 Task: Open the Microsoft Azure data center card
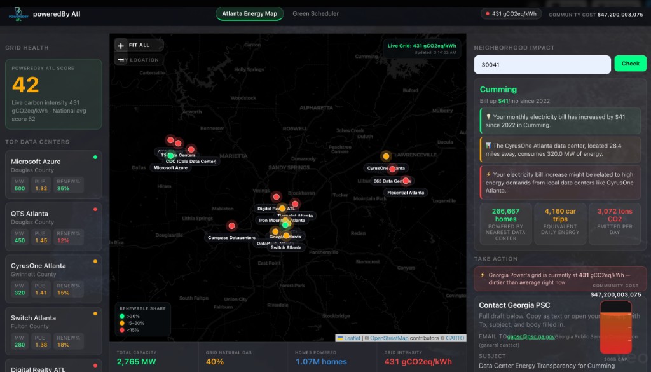click(53, 175)
